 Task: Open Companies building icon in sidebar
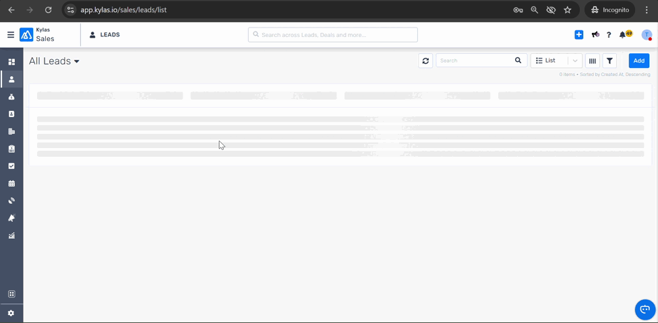(x=11, y=131)
